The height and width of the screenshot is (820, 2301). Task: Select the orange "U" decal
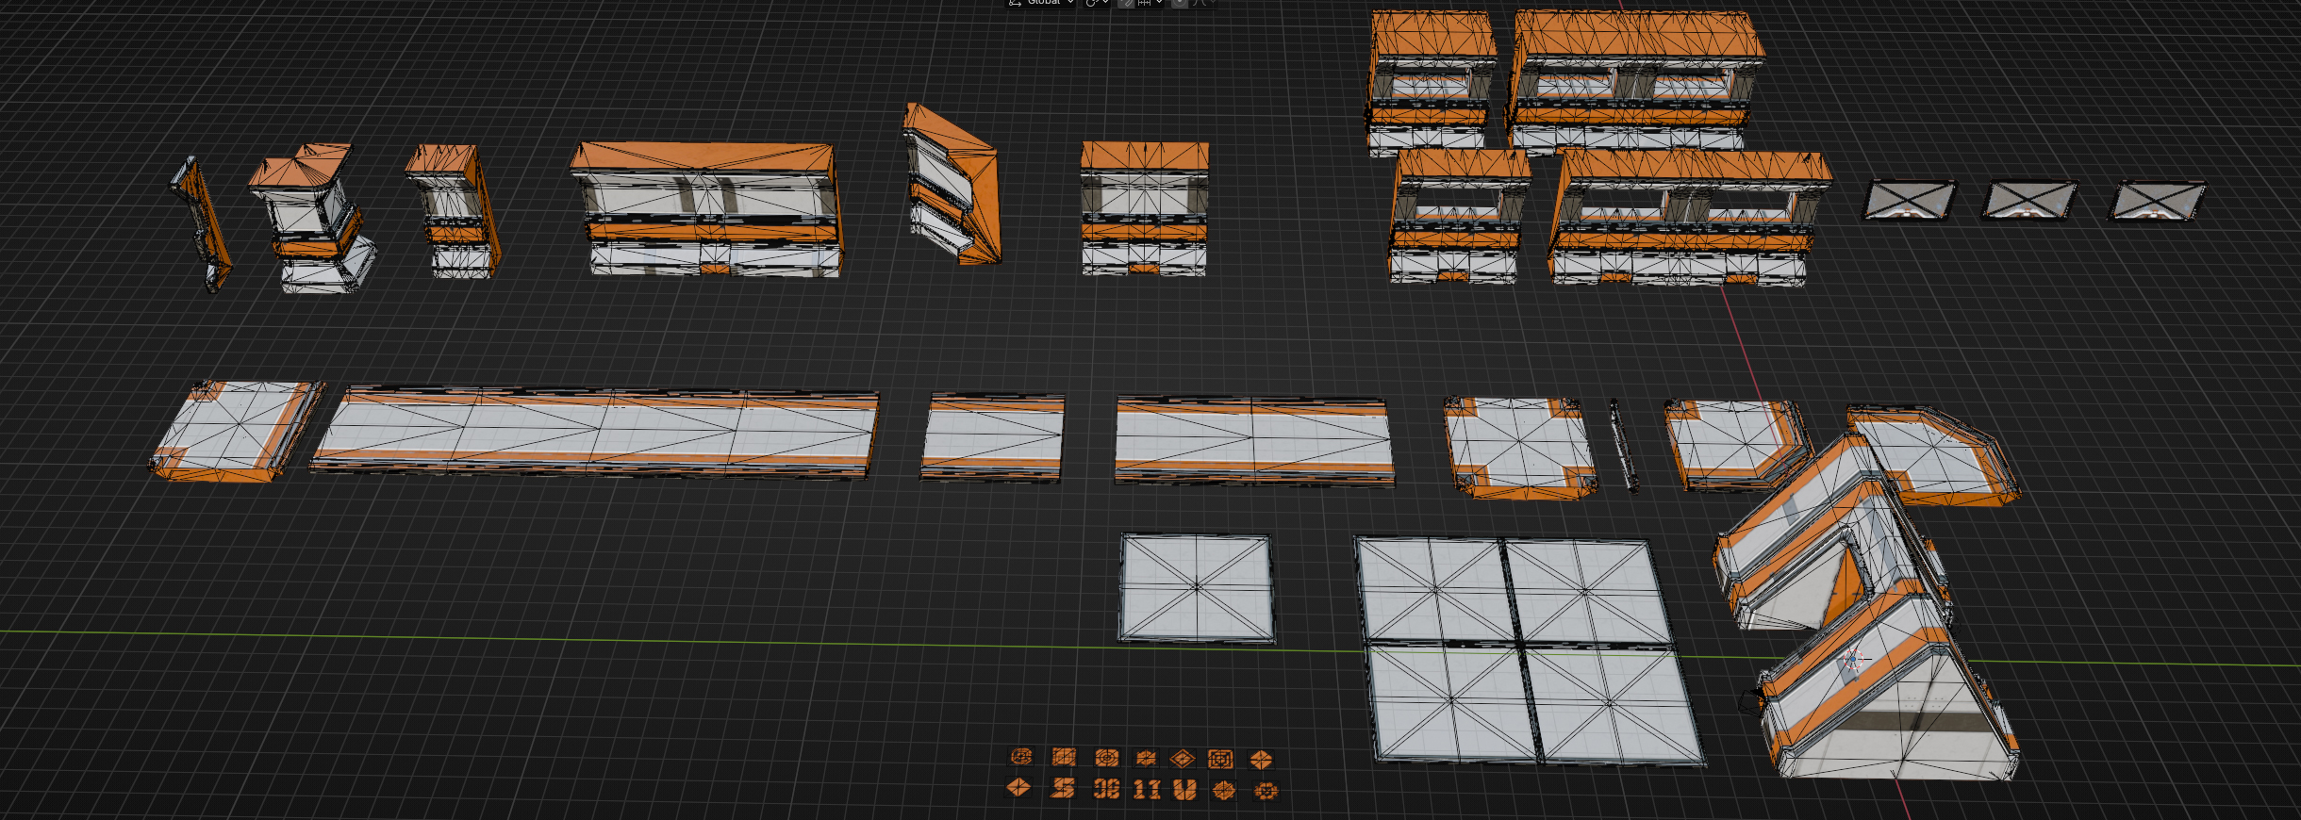(1184, 789)
